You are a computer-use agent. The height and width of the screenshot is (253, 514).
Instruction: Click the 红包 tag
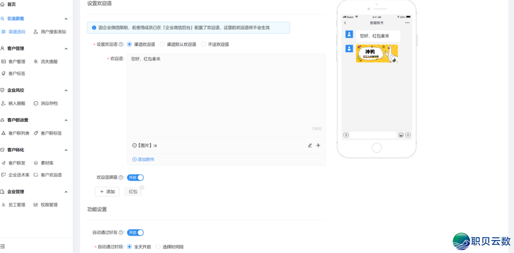(133, 192)
